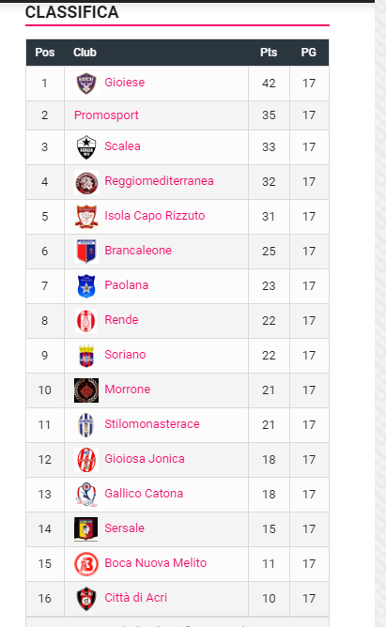This screenshot has height=627, width=386.
Task: Click the Club column header
Action: 85,53
